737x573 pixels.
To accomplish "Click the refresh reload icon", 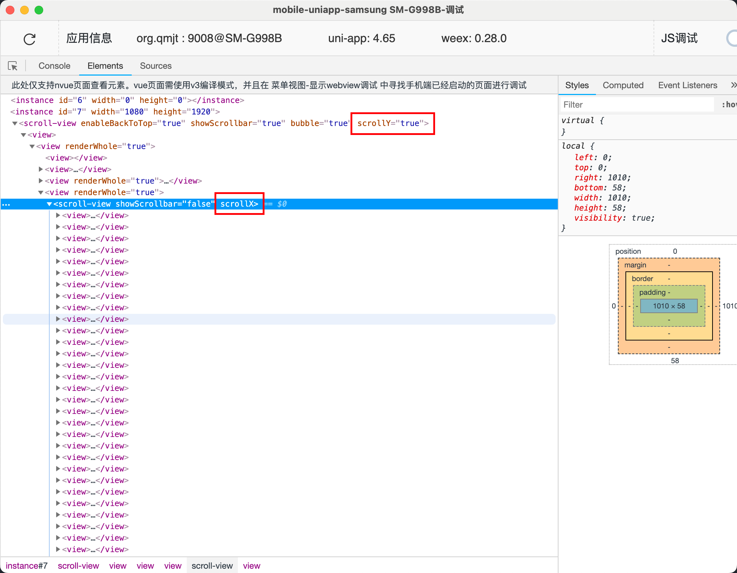I will tap(30, 39).
